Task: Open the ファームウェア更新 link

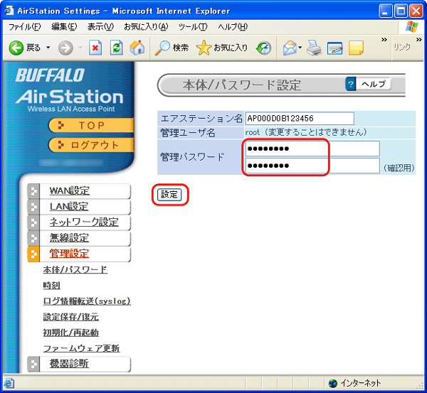Action: point(81,348)
